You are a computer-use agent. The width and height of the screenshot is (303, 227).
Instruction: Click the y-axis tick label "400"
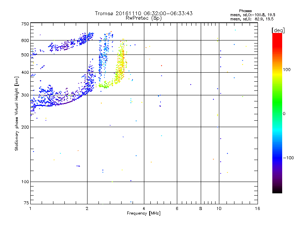click(25, 73)
